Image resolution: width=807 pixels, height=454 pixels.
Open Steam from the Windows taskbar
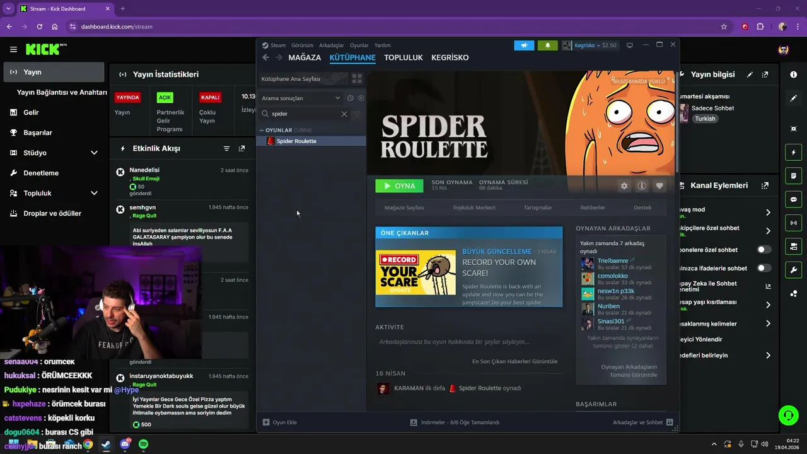pyautogui.click(x=106, y=445)
